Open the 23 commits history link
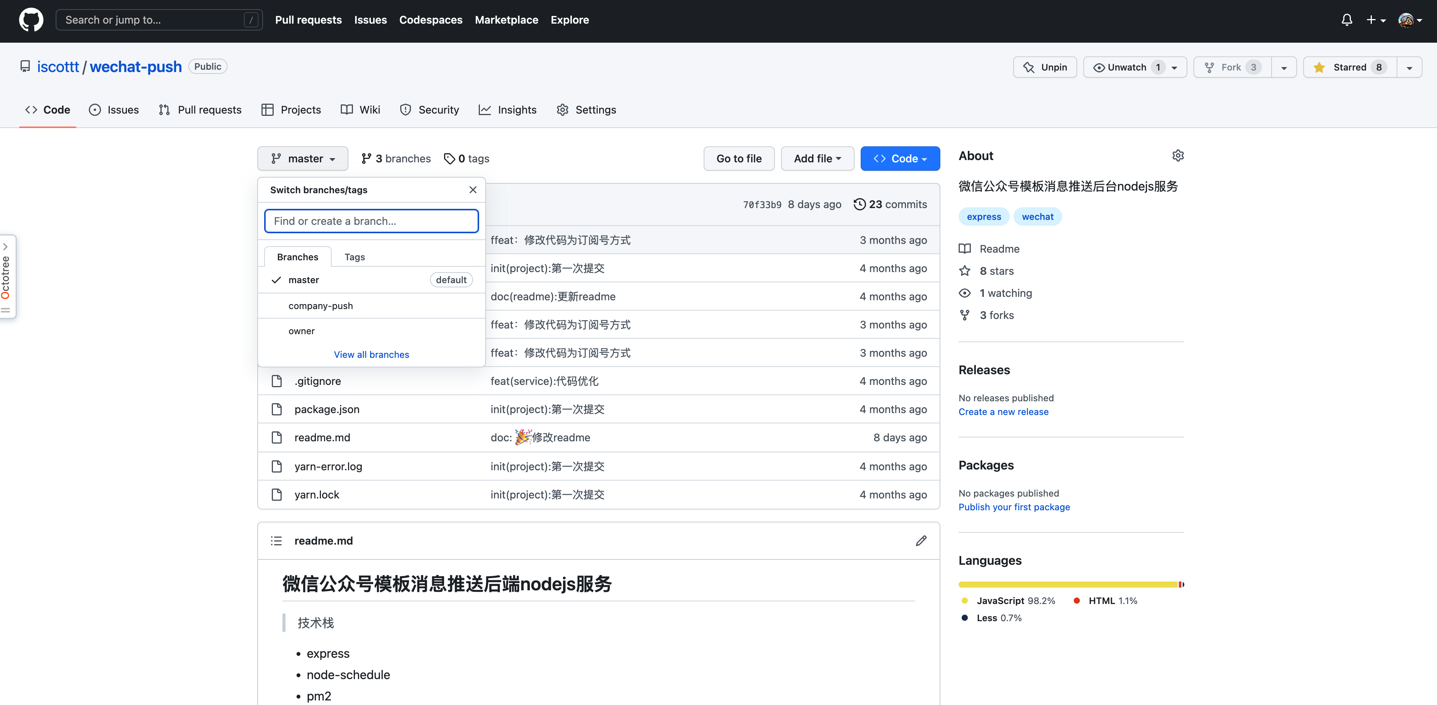Image resolution: width=1437 pixels, height=705 pixels. pyautogui.click(x=890, y=204)
